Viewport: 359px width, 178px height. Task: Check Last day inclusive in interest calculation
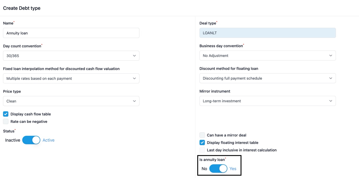click(202, 150)
